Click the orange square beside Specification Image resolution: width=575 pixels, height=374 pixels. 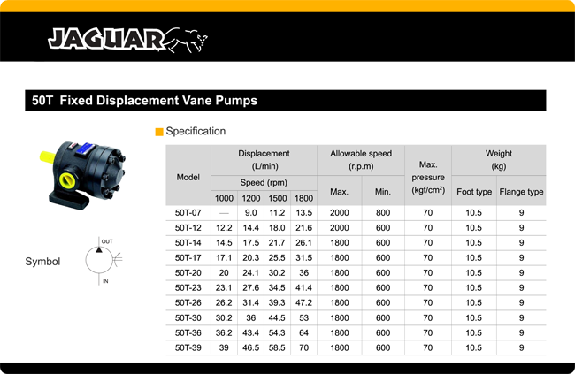[159, 132]
